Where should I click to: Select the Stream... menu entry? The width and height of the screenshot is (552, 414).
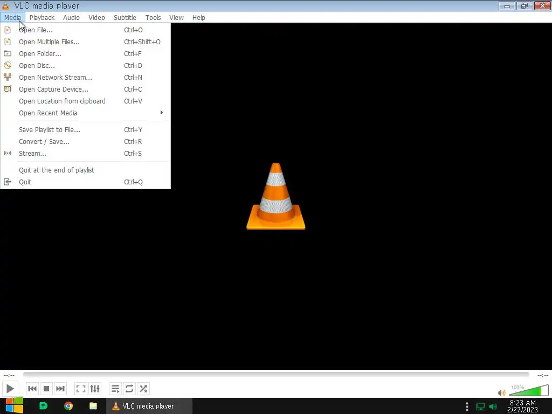point(86,154)
